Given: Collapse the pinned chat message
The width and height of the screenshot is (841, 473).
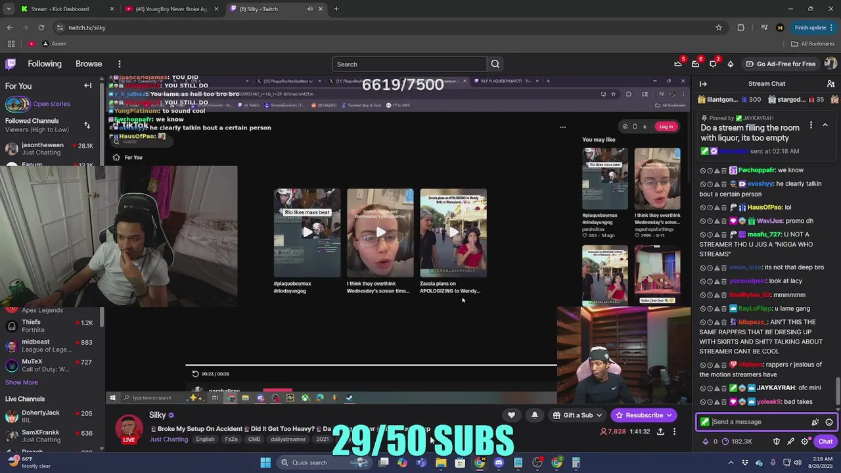Looking at the screenshot, I should coord(825,125).
